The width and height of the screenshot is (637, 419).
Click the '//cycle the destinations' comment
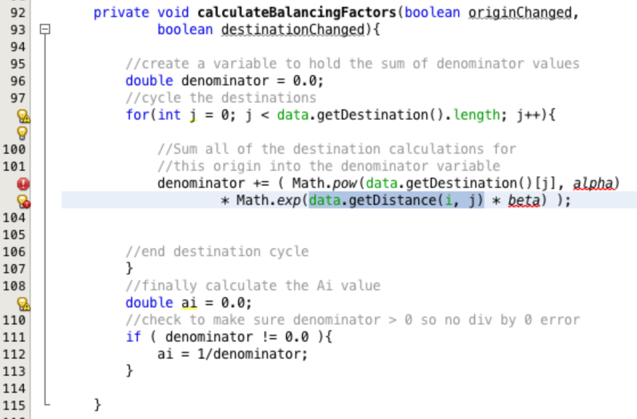tap(221, 98)
